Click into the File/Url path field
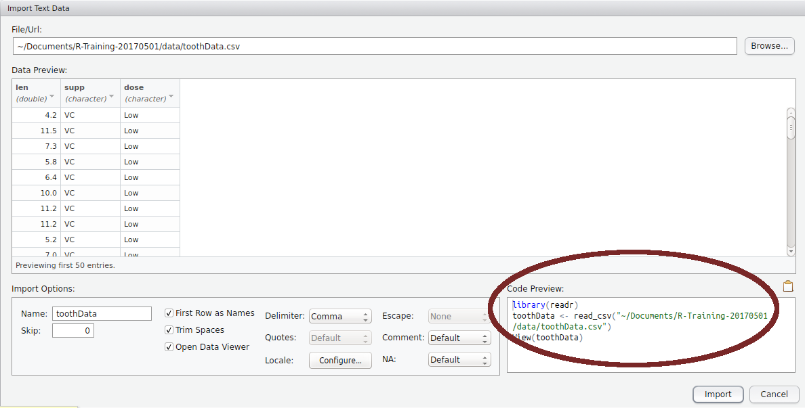 374,47
